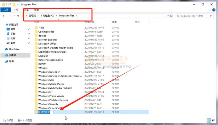Expand chevron after Program Files breadcrumb

point(77,16)
